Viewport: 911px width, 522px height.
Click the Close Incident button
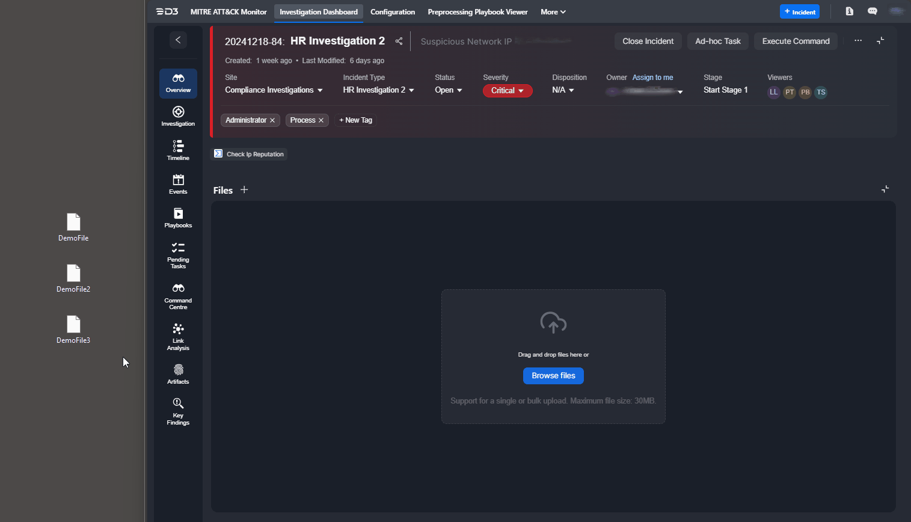tap(648, 41)
